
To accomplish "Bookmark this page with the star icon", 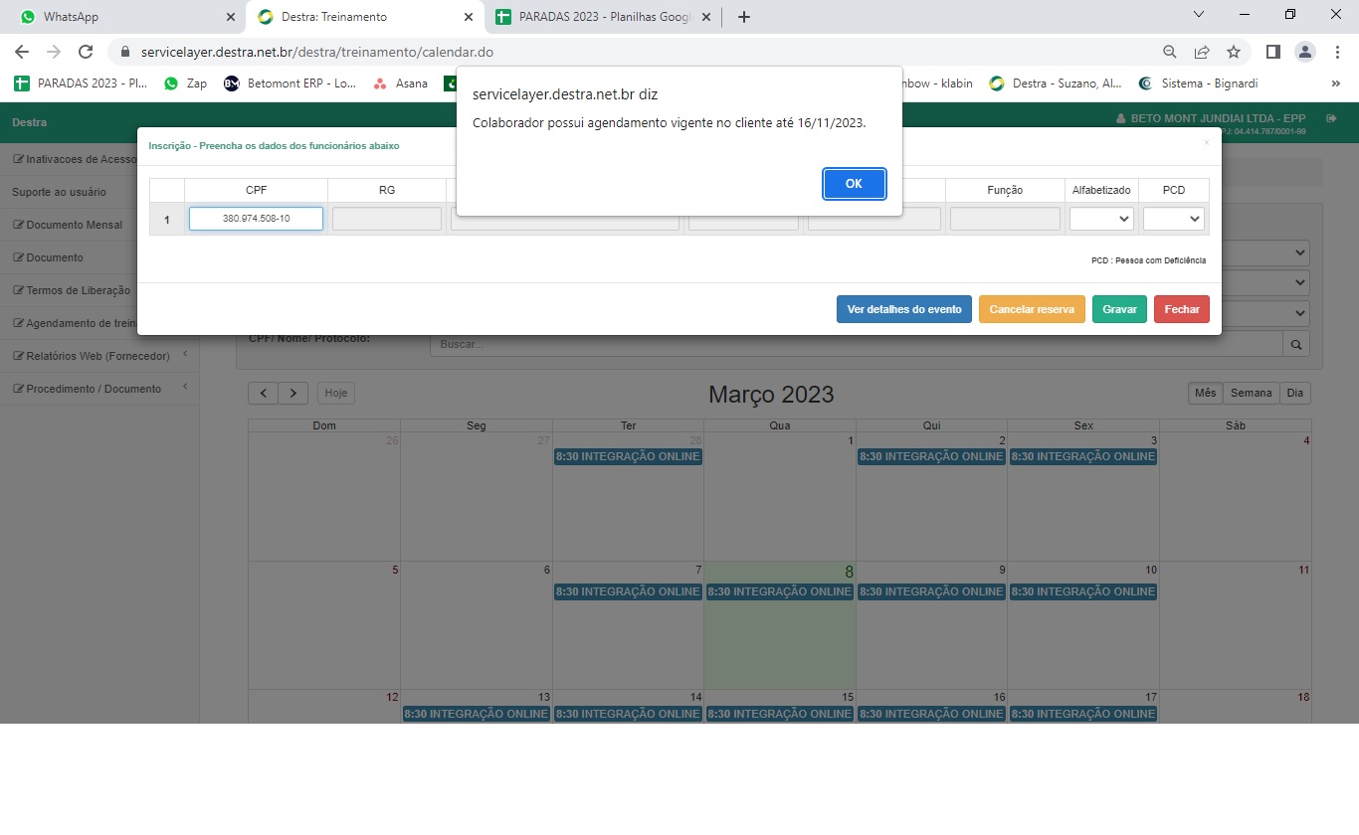I will [x=1234, y=52].
